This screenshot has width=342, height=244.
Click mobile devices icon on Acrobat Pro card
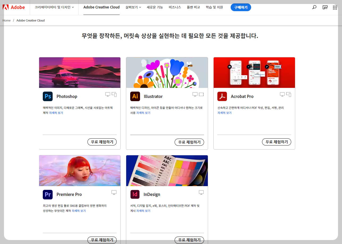coord(289,94)
